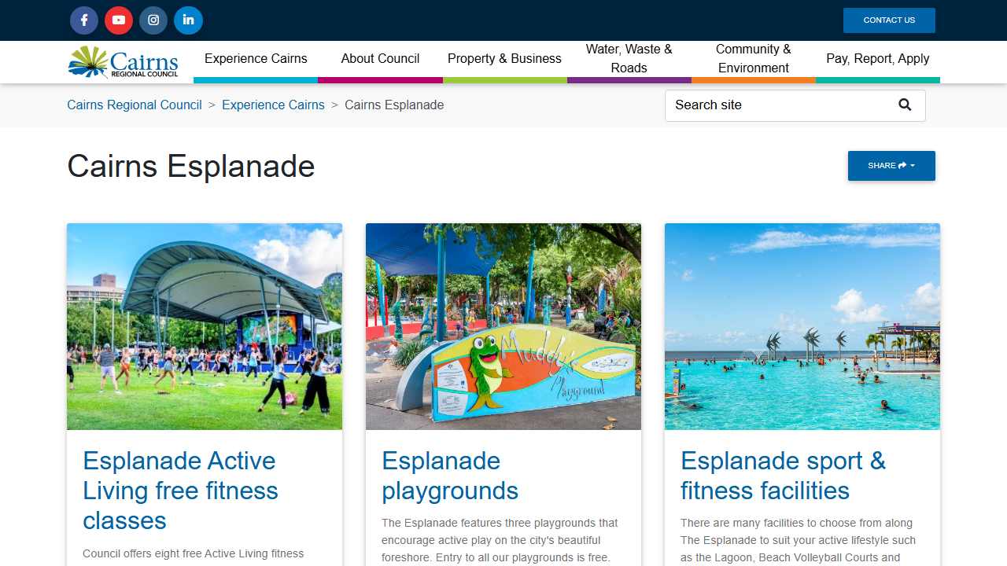Open the About Council menu
The width and height of the screenshot is (1007, 566).
pyautogui.click(x=380, y=59)
